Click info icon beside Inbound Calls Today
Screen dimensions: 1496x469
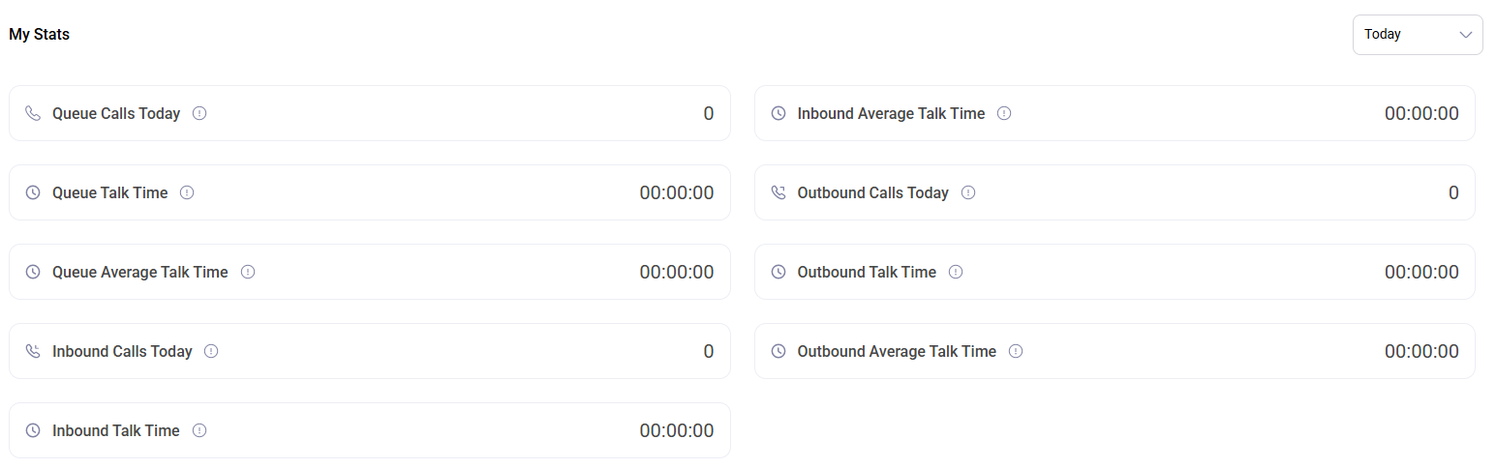(211, 351)
